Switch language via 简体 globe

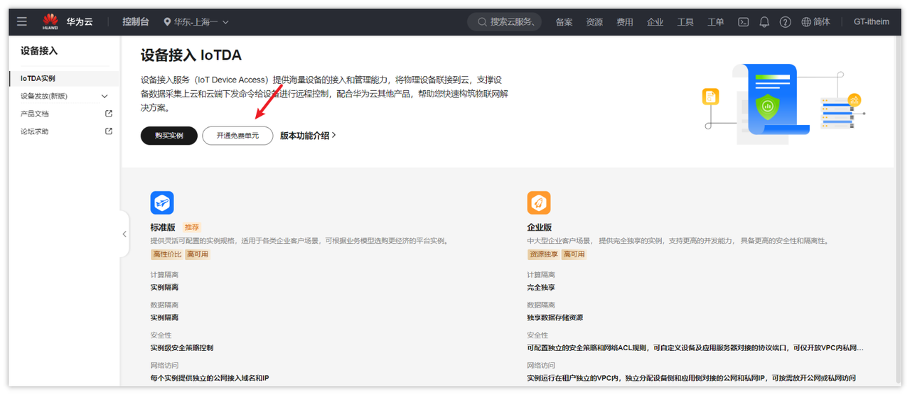(x=815, y=22)
